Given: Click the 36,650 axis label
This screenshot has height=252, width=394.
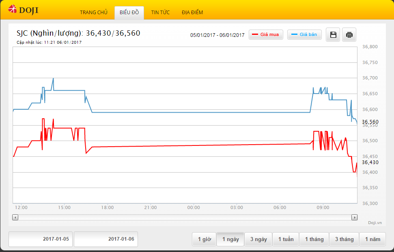Looking at the screenshot, I should click(x=370, y=94).
